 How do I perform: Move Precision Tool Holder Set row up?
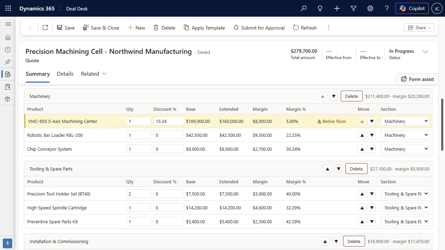tap(362, 194)
